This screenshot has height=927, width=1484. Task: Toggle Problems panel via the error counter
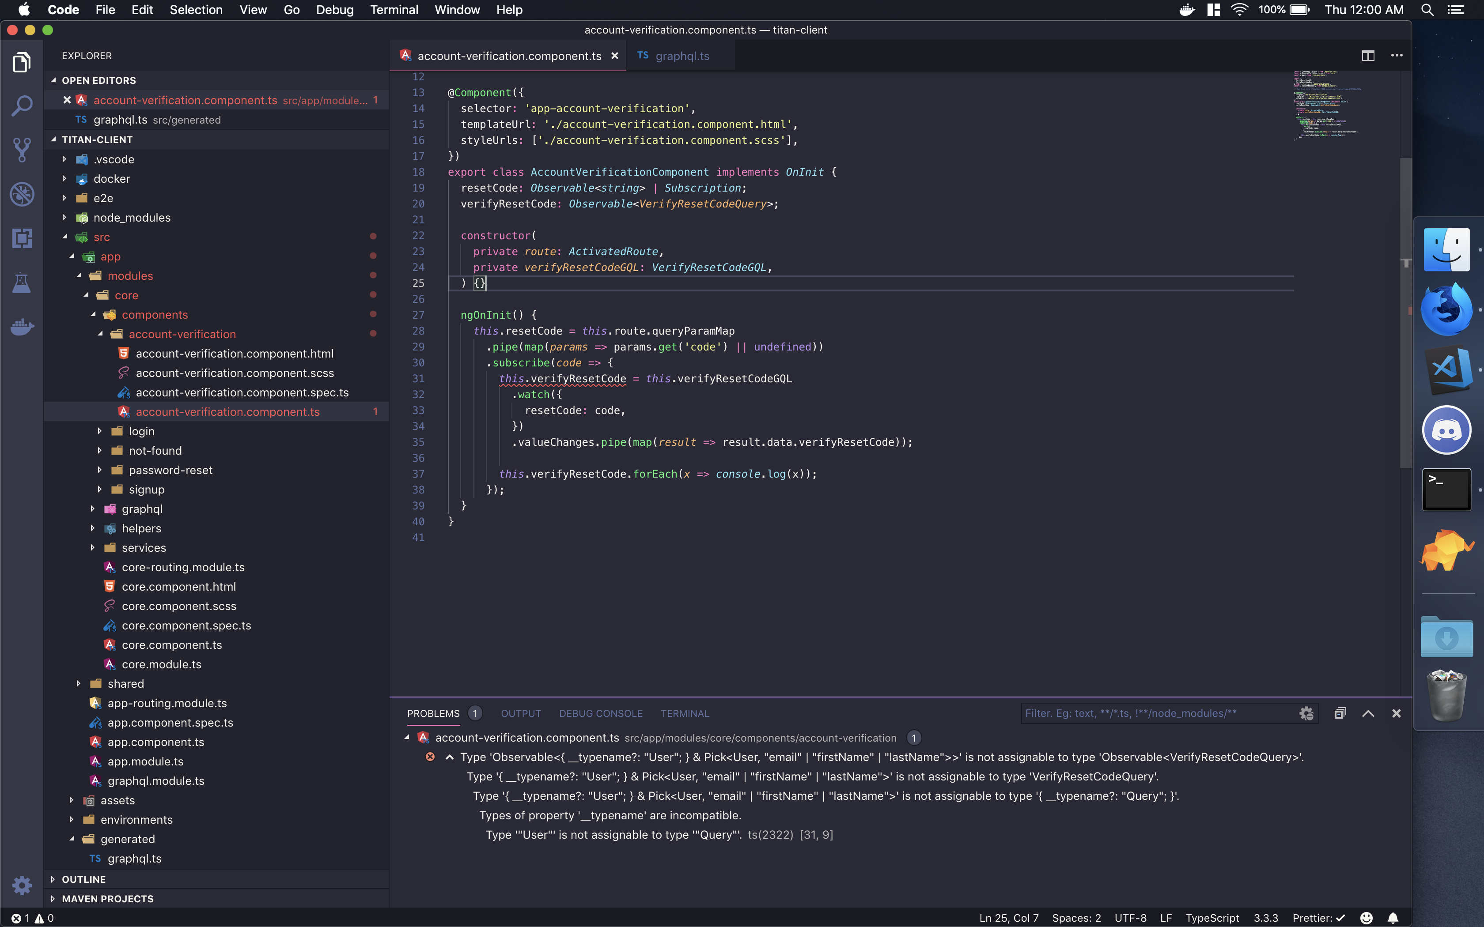point(27,917)
